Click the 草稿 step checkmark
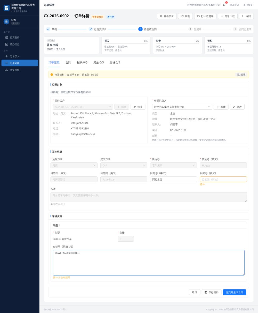Viewport: 258px width, 313px height. [x=48, y=29]
